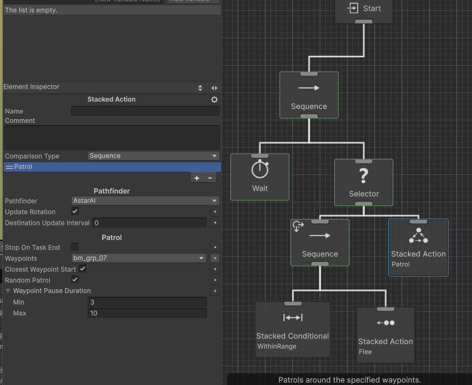Open Stacked Action settings gear
The height and width of the screenshot is (385, 472).
tap(214, 100)
